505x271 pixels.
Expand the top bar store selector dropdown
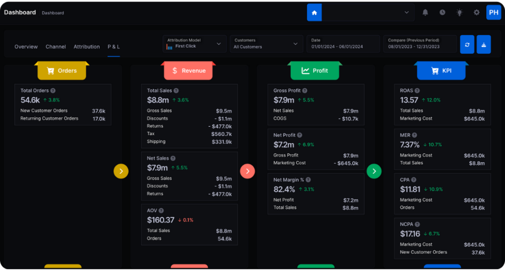368,12
